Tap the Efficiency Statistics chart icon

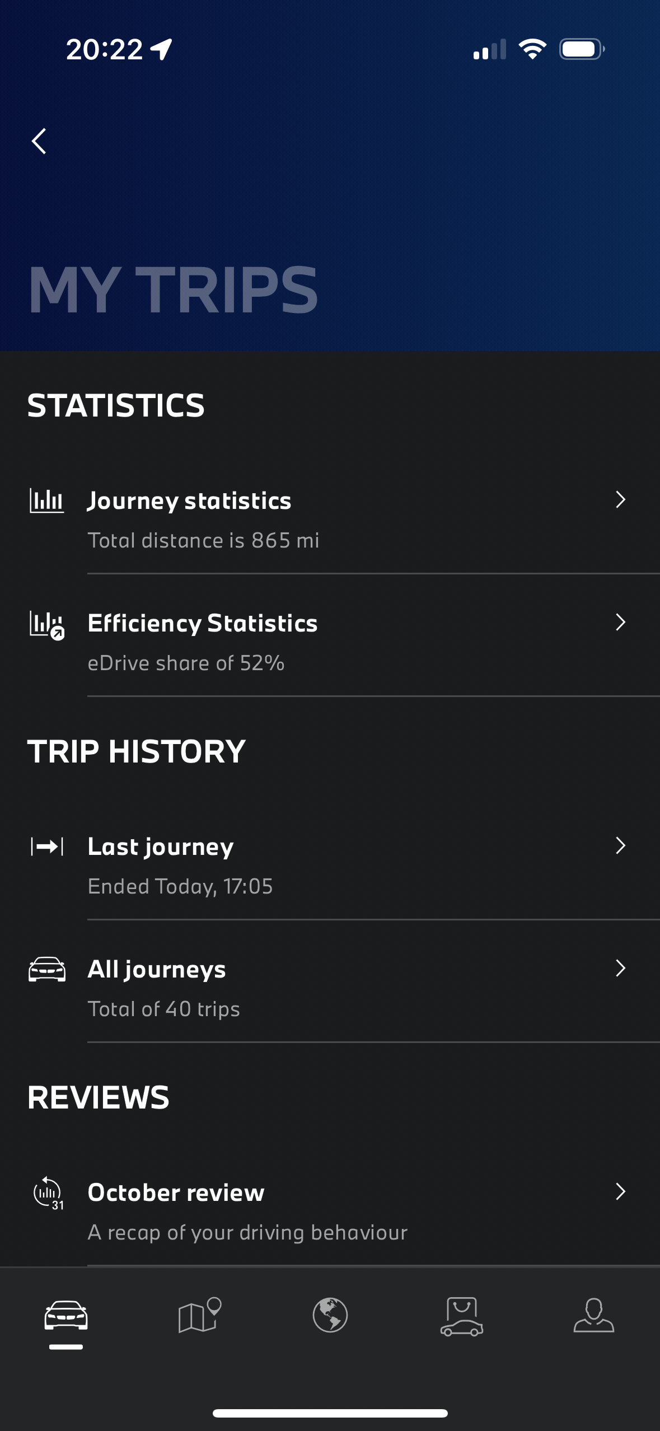tap(46, 624)
